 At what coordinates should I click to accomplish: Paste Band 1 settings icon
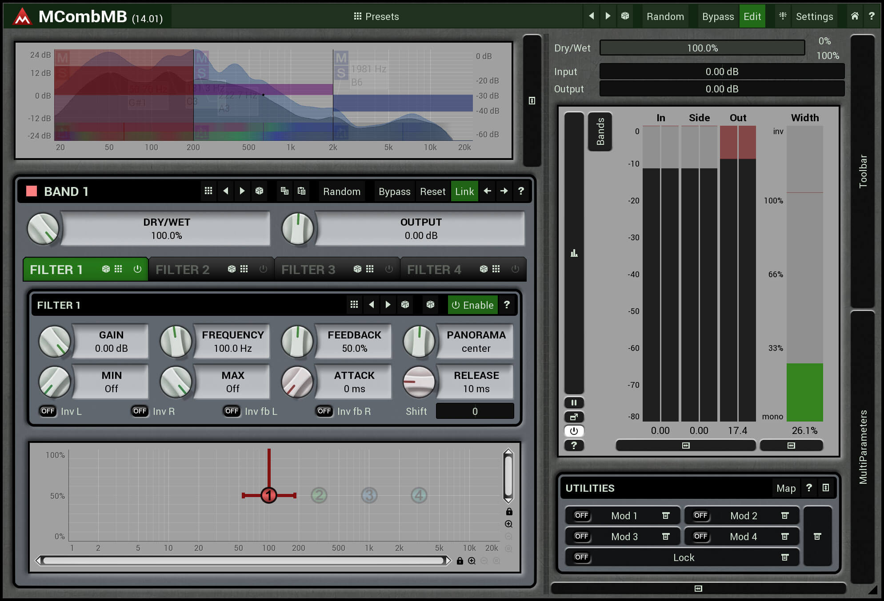click(x=302, y=191)
